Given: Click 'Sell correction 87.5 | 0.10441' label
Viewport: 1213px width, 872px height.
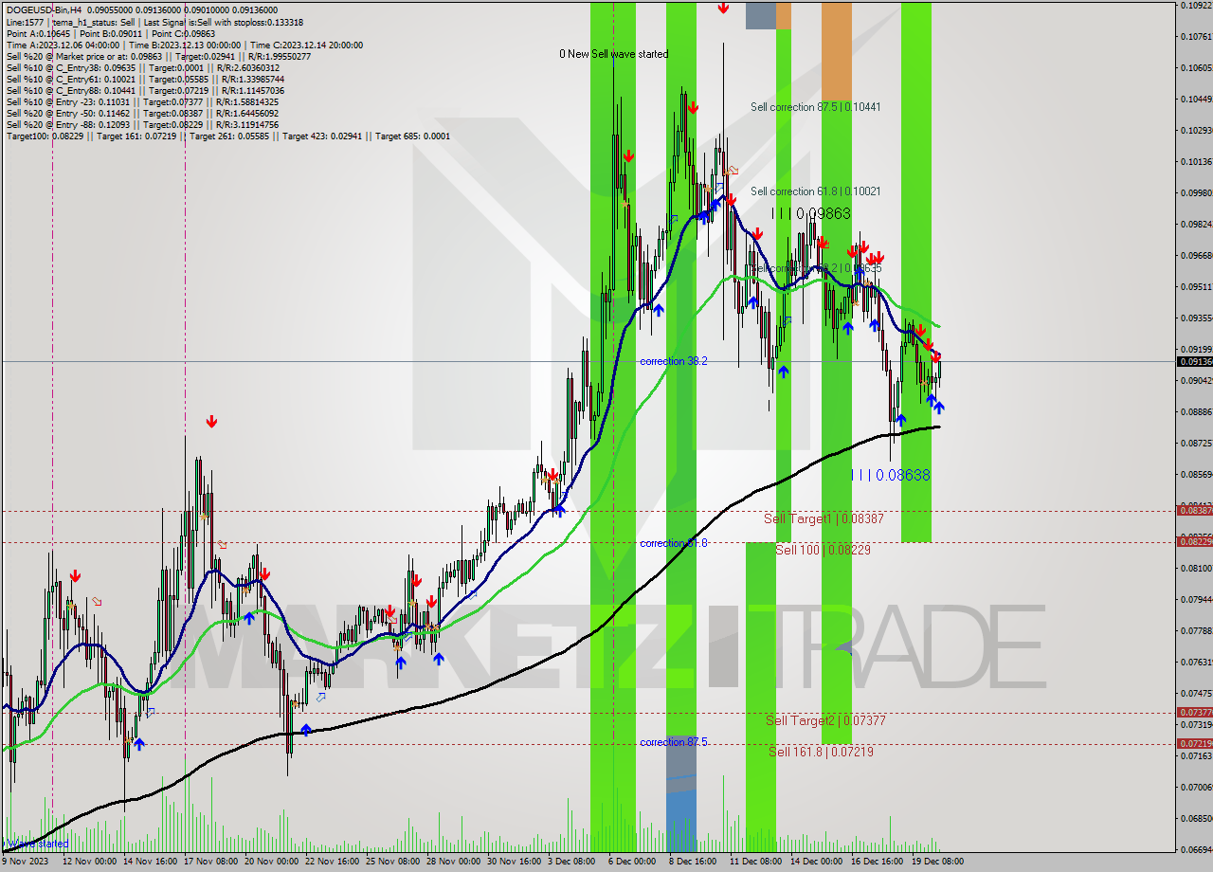Looking at the screenshot, I should tap(815, 107).
